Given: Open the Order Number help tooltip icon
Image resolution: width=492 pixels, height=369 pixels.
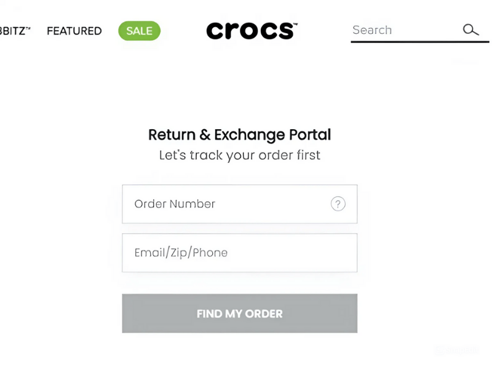Looking at the screenshot, I should coord(338,204).
